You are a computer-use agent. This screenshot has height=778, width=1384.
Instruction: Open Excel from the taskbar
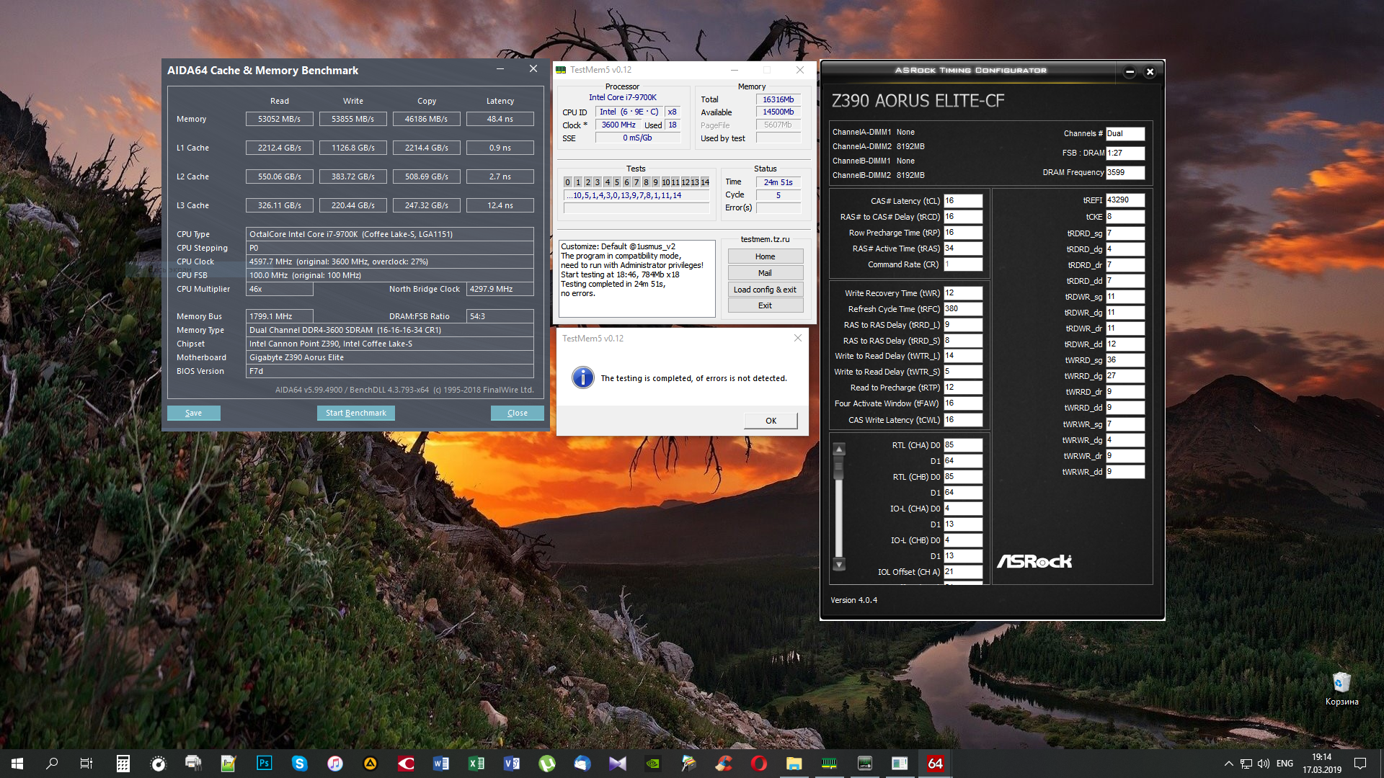click(476, 763)
